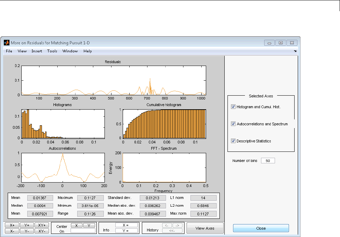Disable the Descriptive Statistics checkbox
The width and height of the screenshot is (340, 237).
click(x=233, y=141)
